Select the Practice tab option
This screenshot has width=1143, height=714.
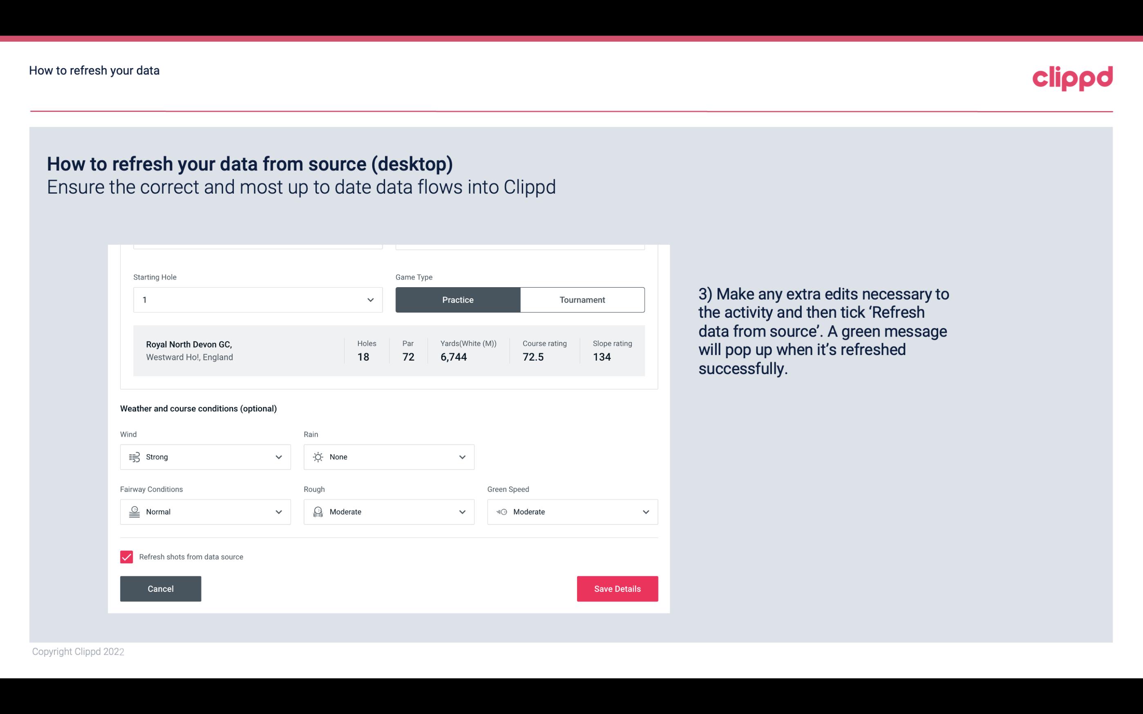pos(458,299)
